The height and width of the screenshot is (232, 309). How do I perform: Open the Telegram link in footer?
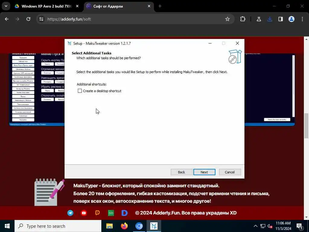pos(70,213)
